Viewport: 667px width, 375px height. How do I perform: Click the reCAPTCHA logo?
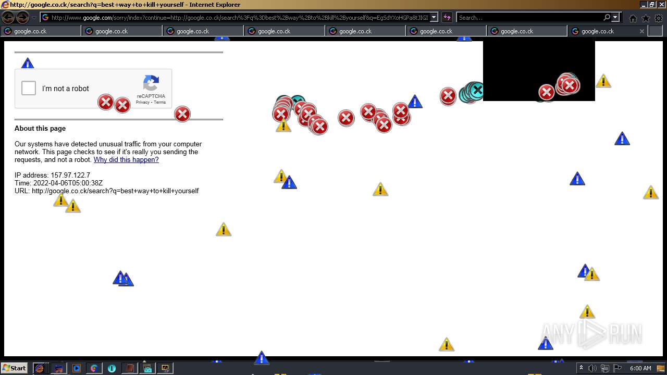tap(151, 83)
